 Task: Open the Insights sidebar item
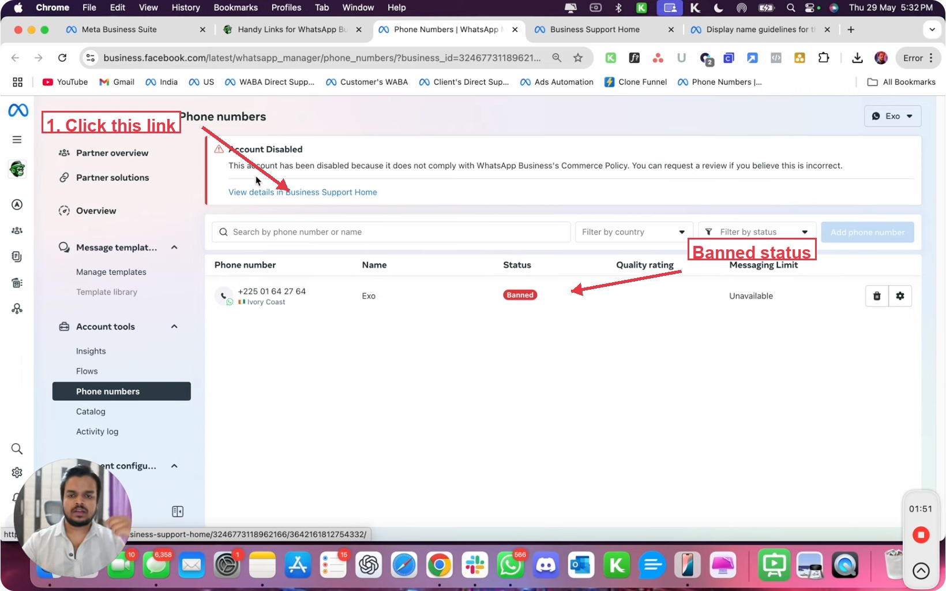91,351
